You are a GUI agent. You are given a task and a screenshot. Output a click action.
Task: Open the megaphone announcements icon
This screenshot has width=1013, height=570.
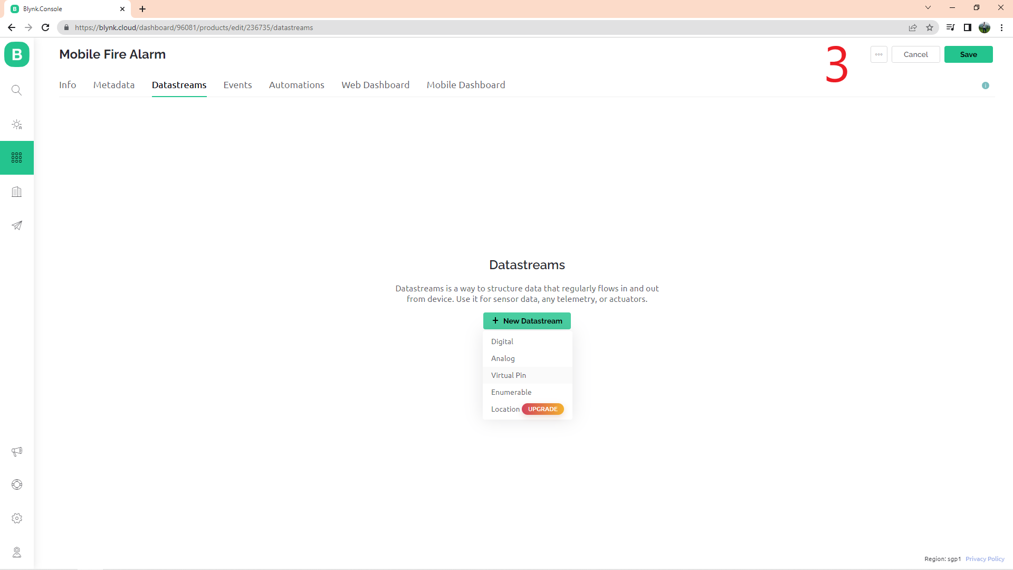[x=17, y=451]
